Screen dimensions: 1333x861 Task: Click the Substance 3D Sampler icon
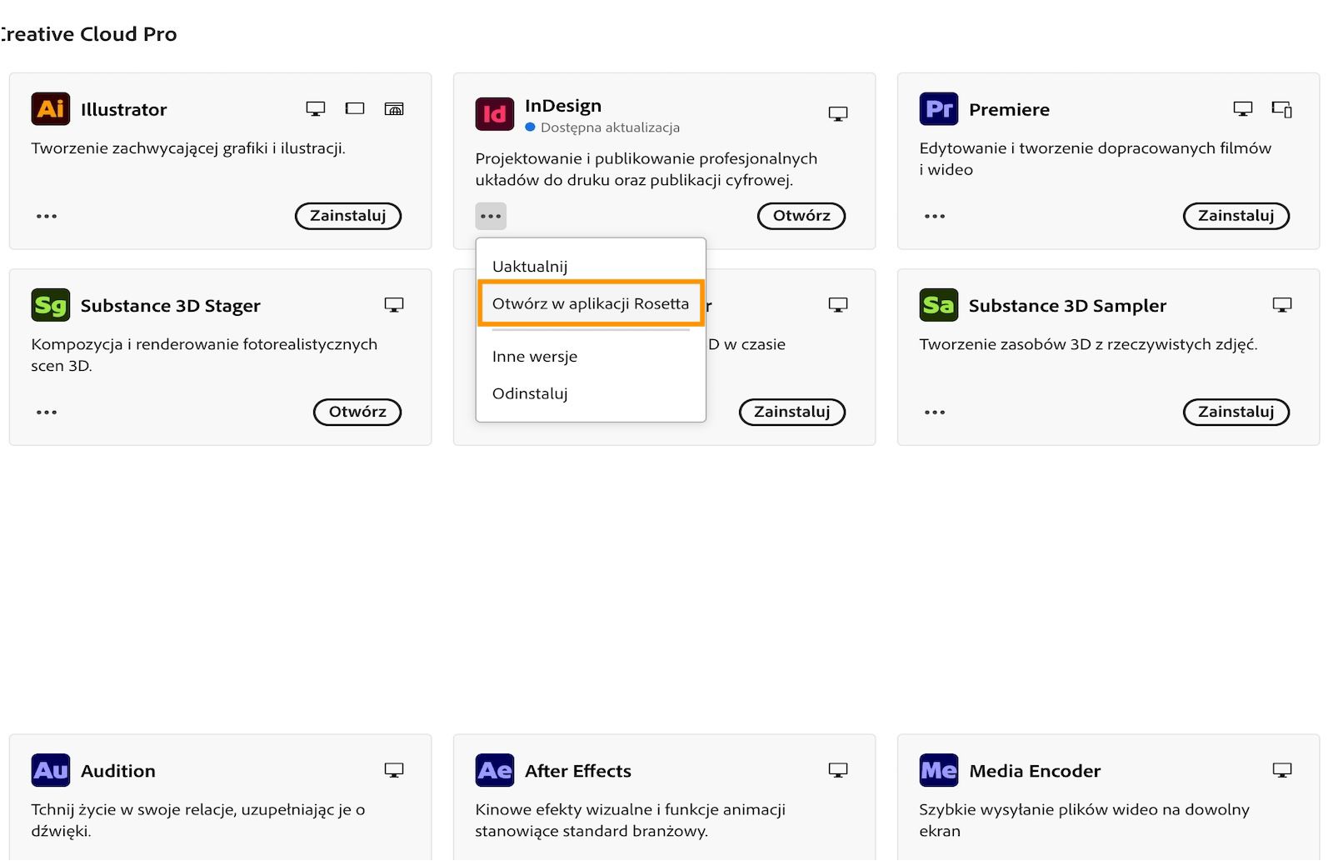tap(939, 305)
